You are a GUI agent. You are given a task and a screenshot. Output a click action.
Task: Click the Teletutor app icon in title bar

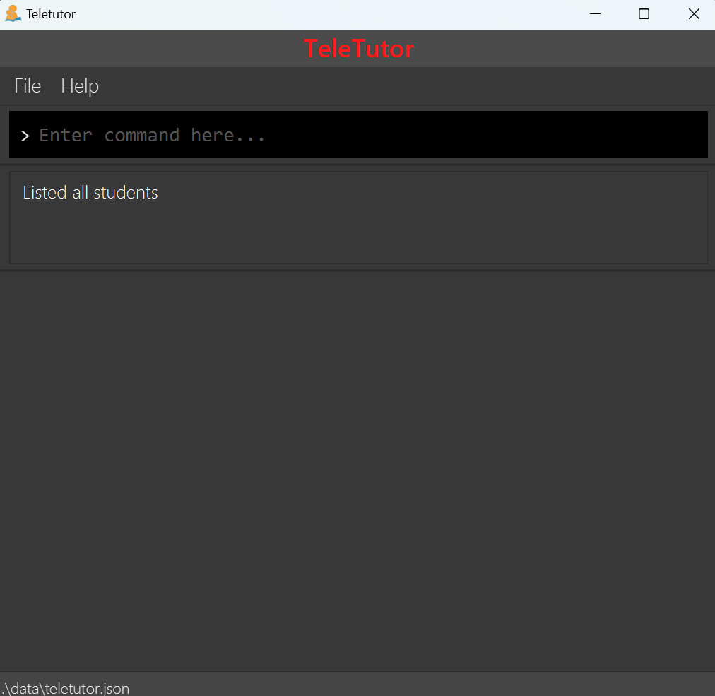pos(13,14)
